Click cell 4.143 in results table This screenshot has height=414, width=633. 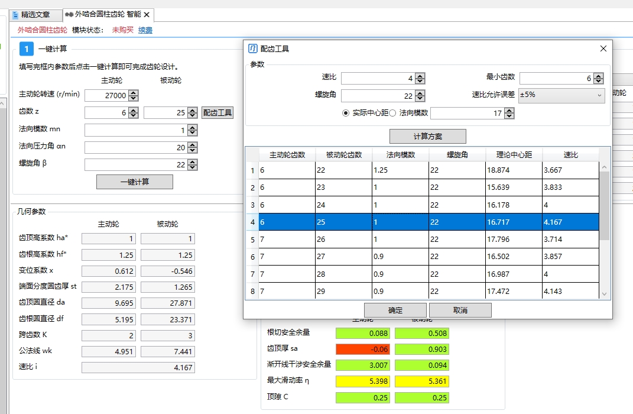(570, 291)
